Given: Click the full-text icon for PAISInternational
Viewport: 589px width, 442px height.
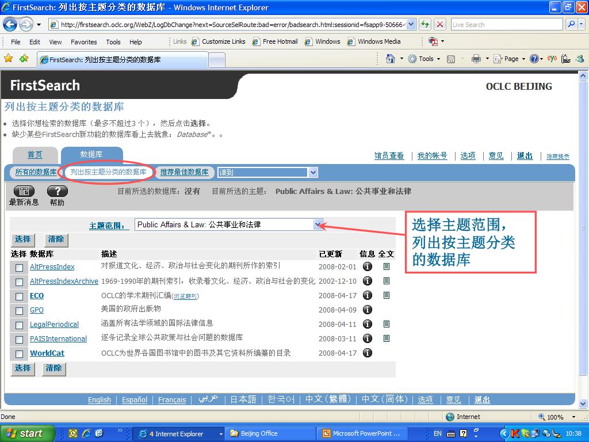Looking at the screenshot, I should pyautogui.click(x=386, y=338).
